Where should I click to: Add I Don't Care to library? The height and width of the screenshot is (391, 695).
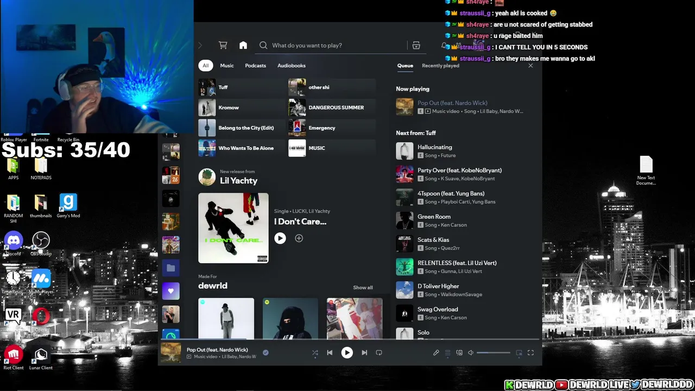click(299, 238)
